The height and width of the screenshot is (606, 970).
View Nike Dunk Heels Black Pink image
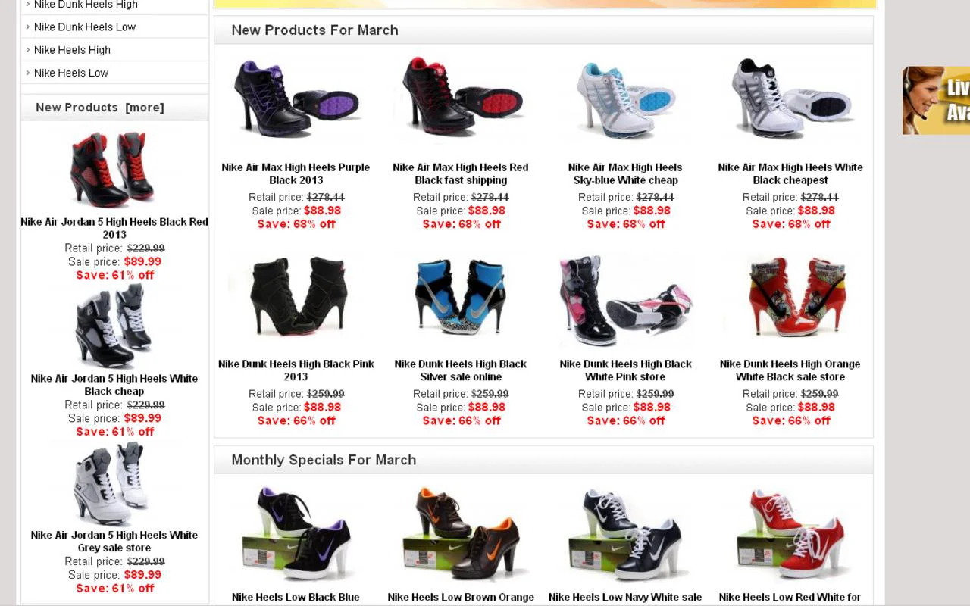[x=296, y=296]
